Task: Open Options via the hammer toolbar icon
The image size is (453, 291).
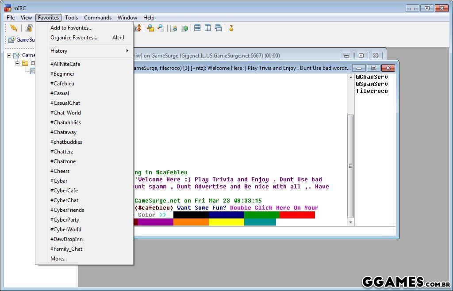Action: [x=29, y=28]
